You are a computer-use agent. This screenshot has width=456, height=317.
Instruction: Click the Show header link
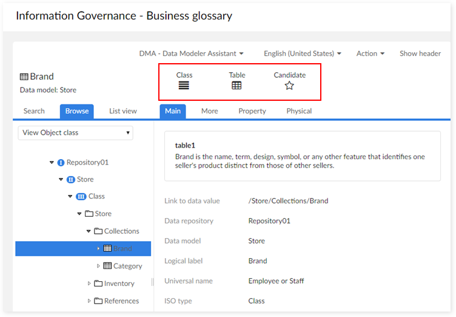[420, 53]
